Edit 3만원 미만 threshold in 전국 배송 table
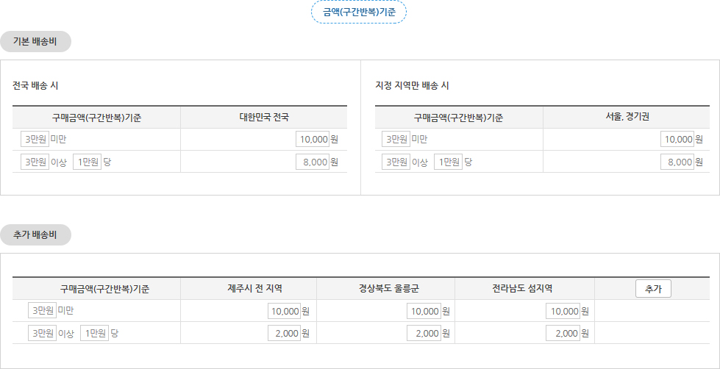This screenshot has height=369, width=720. pyautogui.click(x=35, y=139)
